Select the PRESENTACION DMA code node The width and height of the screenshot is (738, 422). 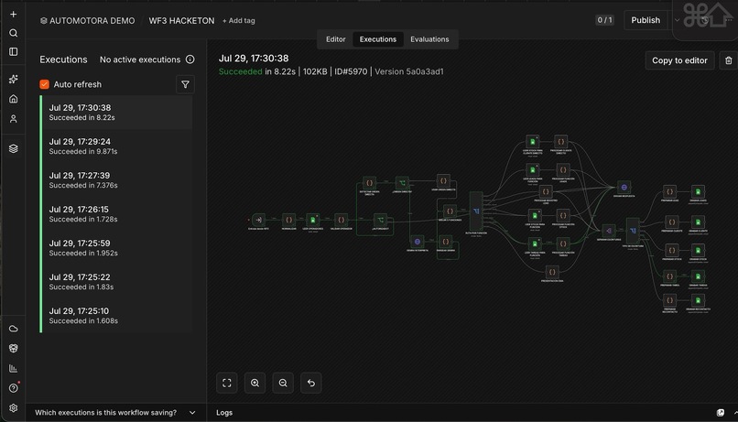pyautogui.click(x=552, y=272)
